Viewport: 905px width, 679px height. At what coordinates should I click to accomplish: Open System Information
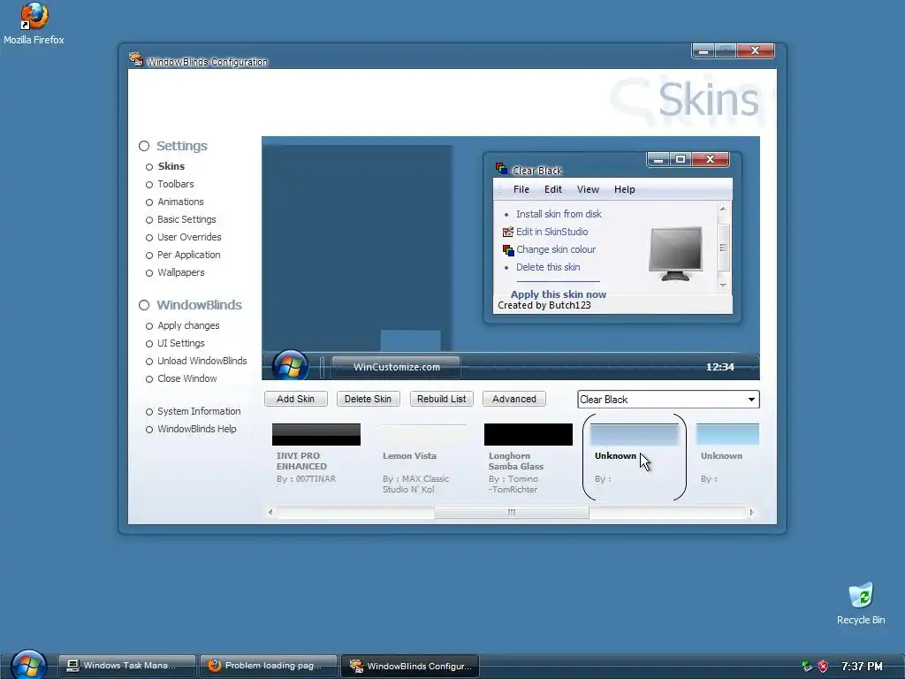[x=193, y=412]
